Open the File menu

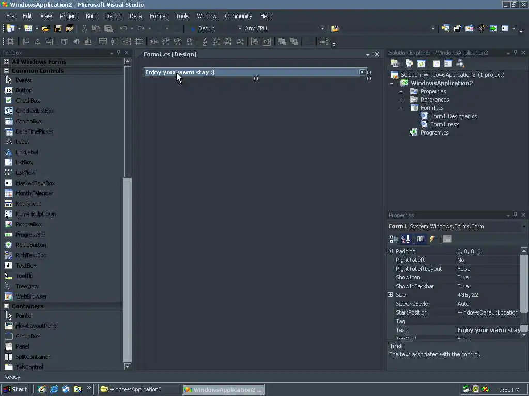[x=10, y=16]
